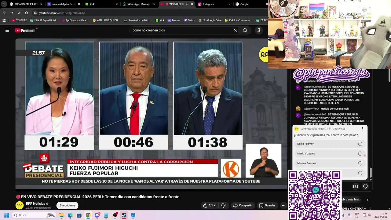Click the Windows taskbar Buscar search box
The height and width of the screenshot is (220, 391).
(34, 215)
